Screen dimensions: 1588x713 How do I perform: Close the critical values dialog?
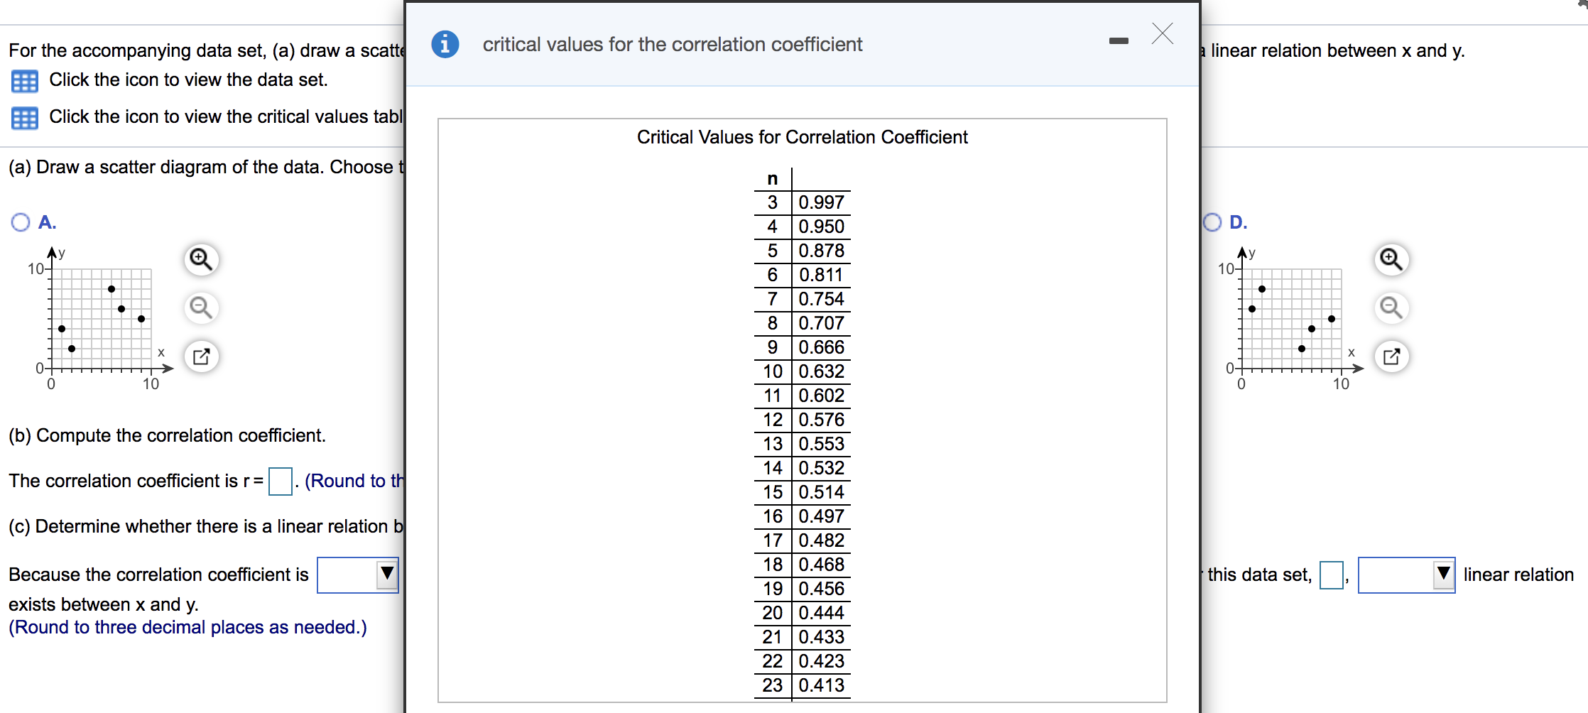point(1163,33)
